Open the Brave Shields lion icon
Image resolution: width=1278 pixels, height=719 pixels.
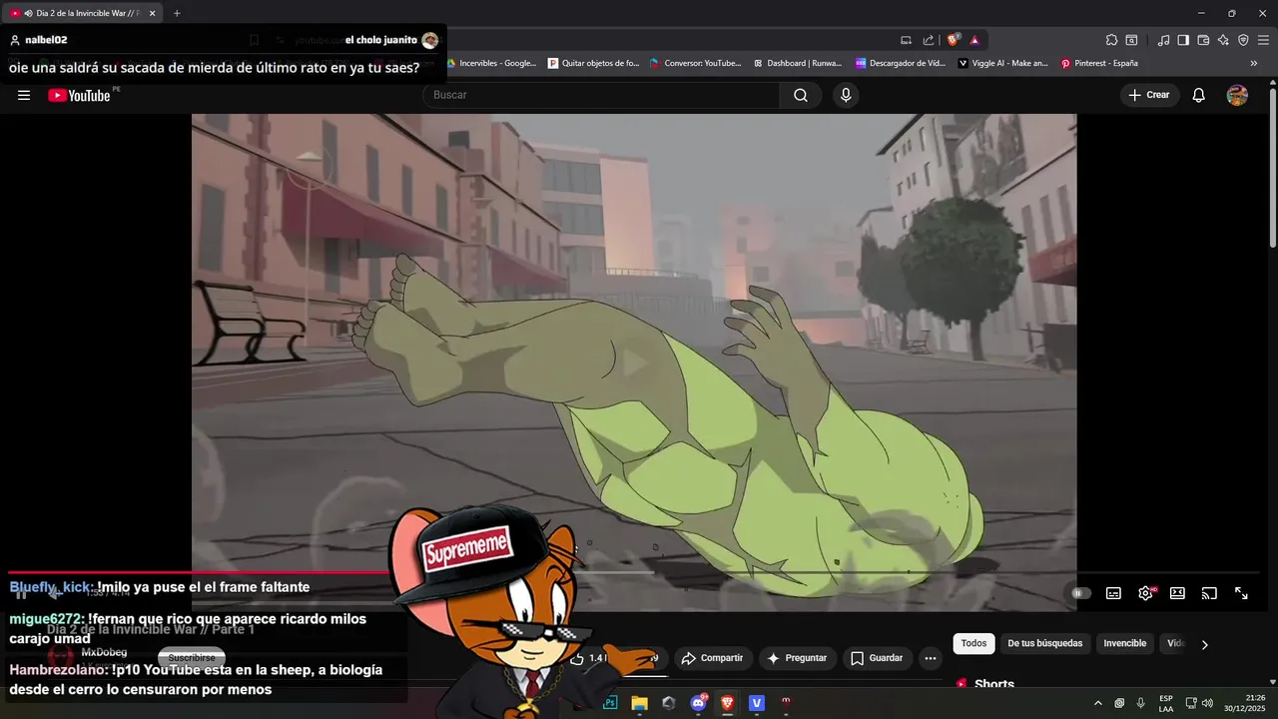(954, 40)
